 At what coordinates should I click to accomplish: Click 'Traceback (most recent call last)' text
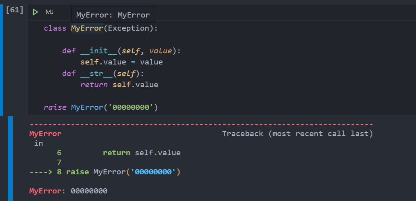click(x=298, y=134)
